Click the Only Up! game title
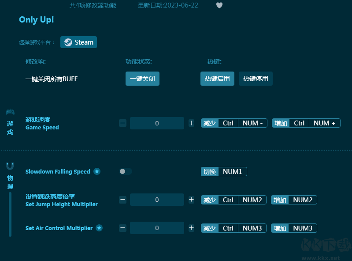352x261 pixels. (37, 20)
